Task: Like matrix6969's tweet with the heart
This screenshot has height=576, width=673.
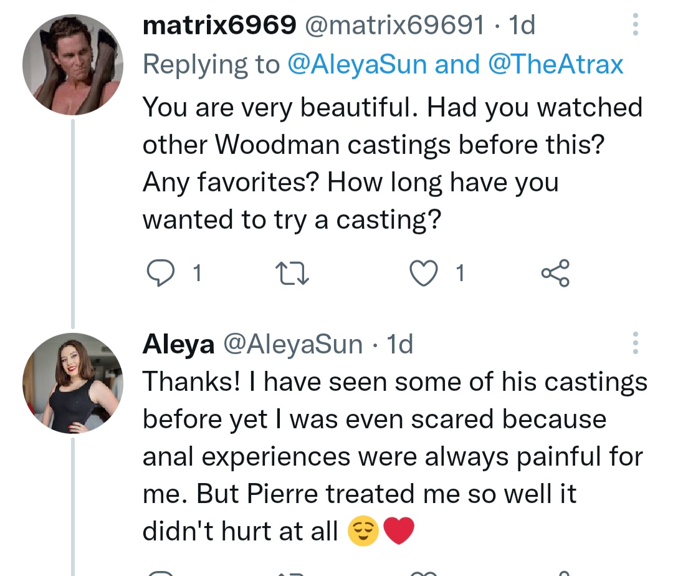Action: tap(426, 274)
